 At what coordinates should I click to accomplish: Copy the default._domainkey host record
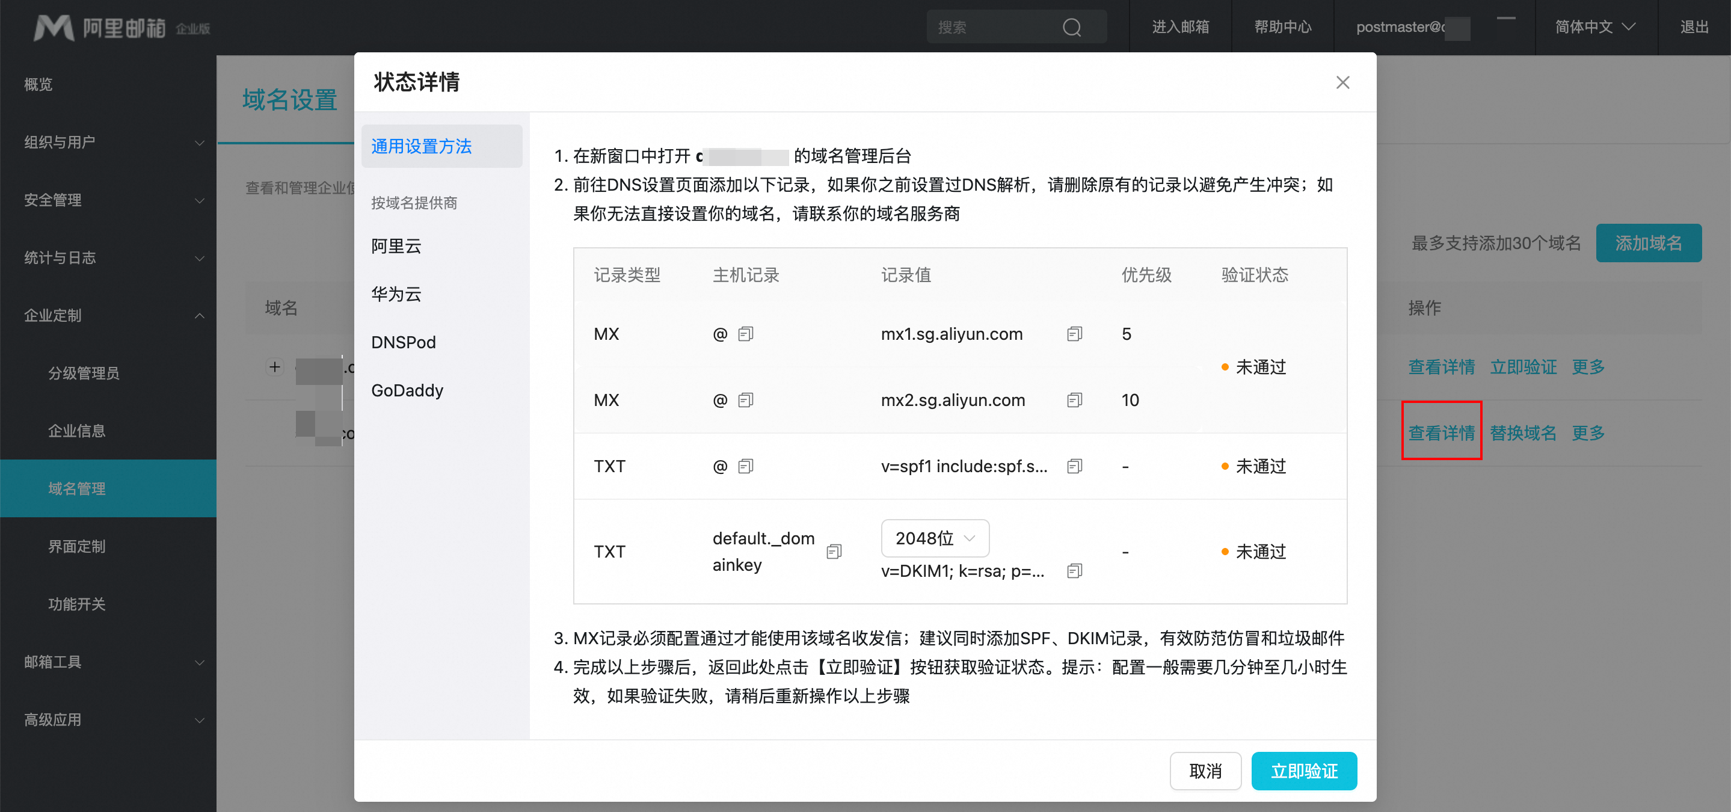pos(834,552)
